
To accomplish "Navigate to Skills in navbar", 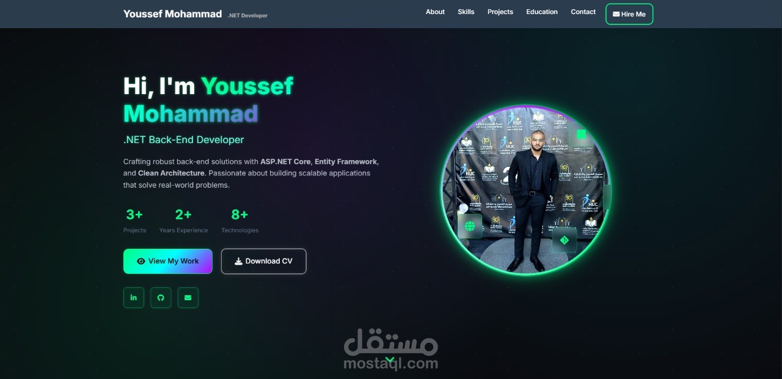I will pyautogui.click(x=466, y=12).
